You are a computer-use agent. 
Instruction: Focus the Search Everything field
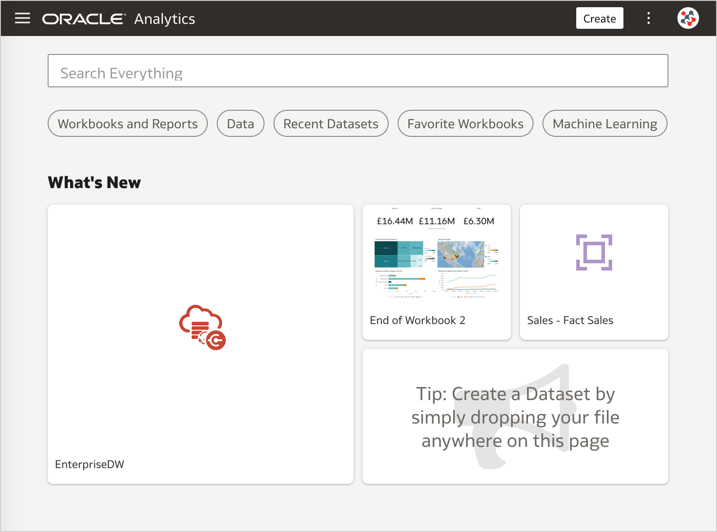358,71
